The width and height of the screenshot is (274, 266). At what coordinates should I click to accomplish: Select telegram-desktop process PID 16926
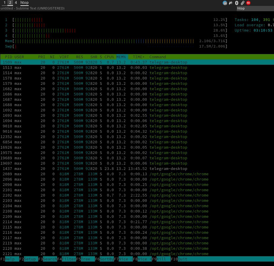click(137, 147)
